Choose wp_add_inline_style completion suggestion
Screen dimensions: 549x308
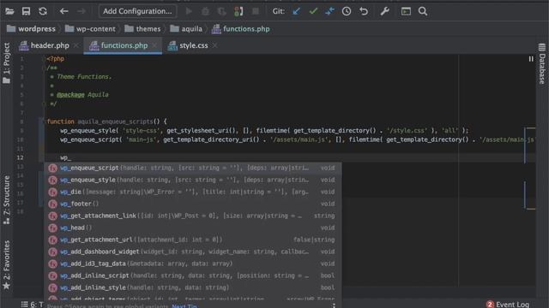pyautogui.click(x=192, y=287)
